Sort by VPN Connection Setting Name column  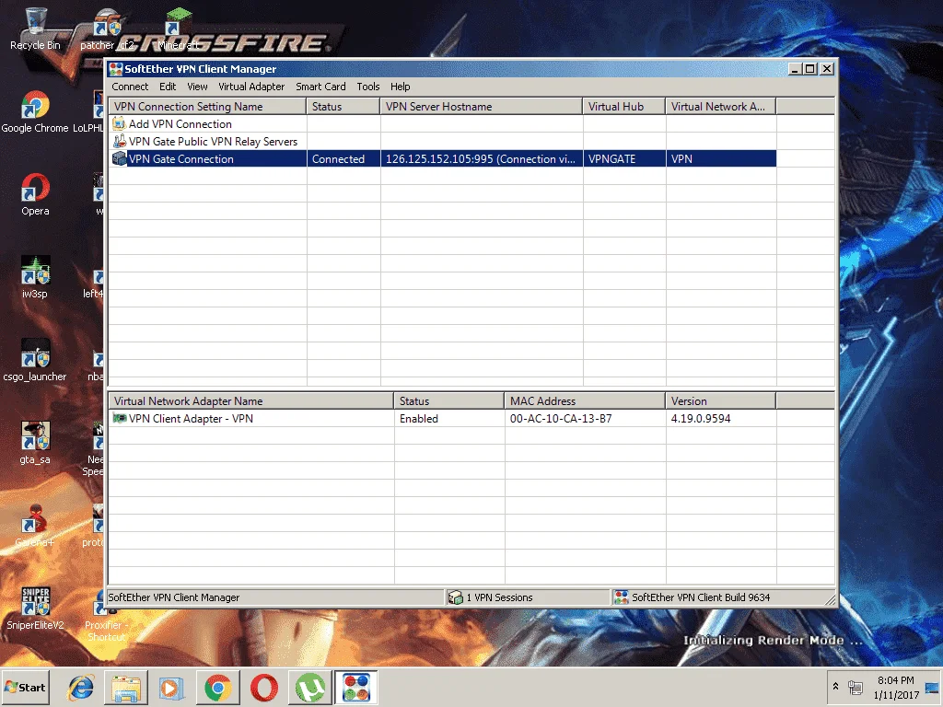pyautogui.click(x=207, y=107)
